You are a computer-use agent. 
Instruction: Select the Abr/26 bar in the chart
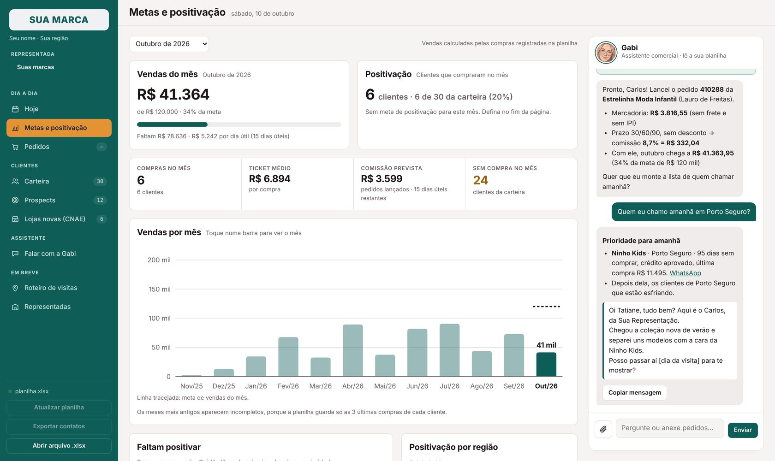pos(353,350)
